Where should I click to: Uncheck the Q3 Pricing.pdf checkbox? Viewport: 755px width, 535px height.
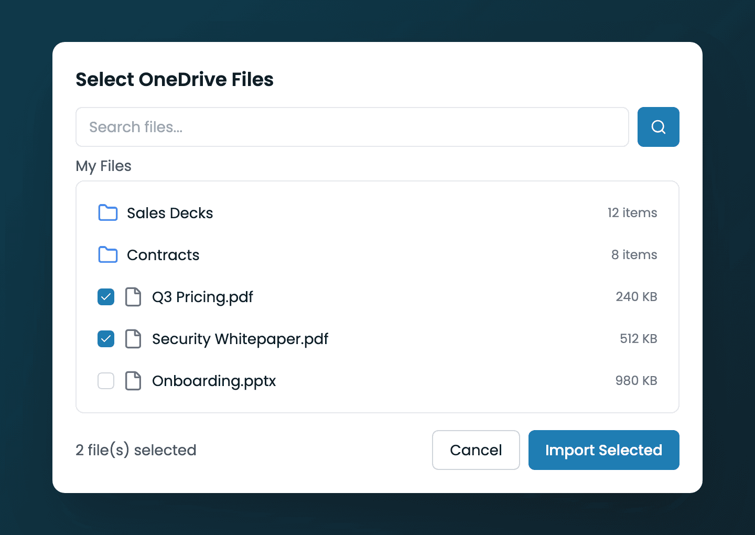(x=106, y=297)
